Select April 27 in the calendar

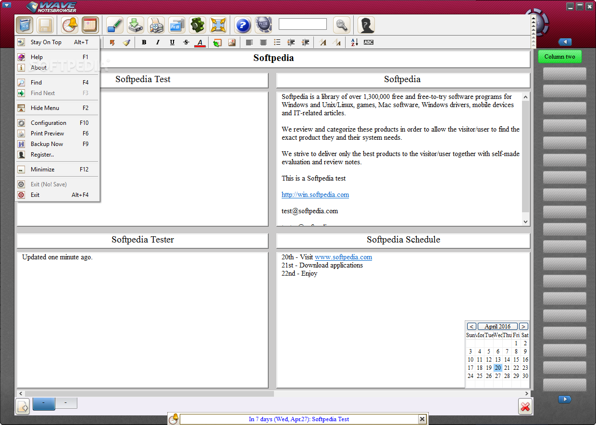click(497, 376)
